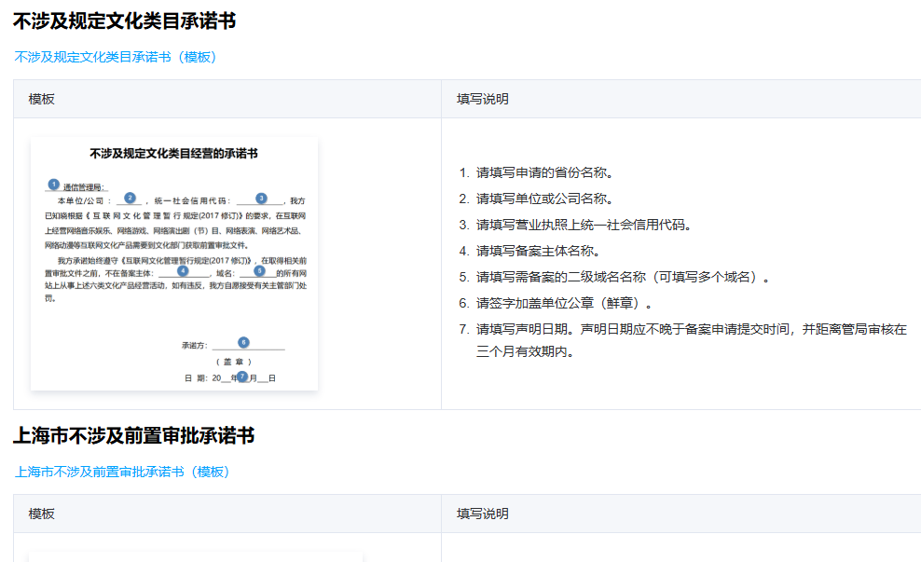Click instruction 7 请填写声明日期

pos(691,329)
